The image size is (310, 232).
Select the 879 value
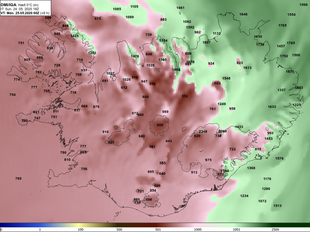pyautogui.click(x=96, y=107)
